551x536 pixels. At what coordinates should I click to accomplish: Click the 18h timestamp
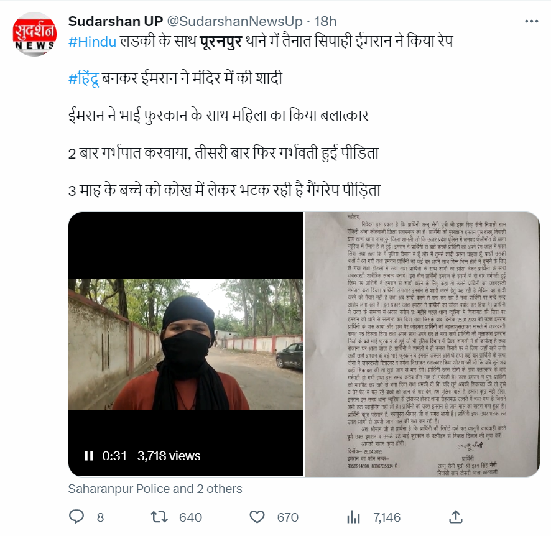pyautogui.click(x=325, y=21)
